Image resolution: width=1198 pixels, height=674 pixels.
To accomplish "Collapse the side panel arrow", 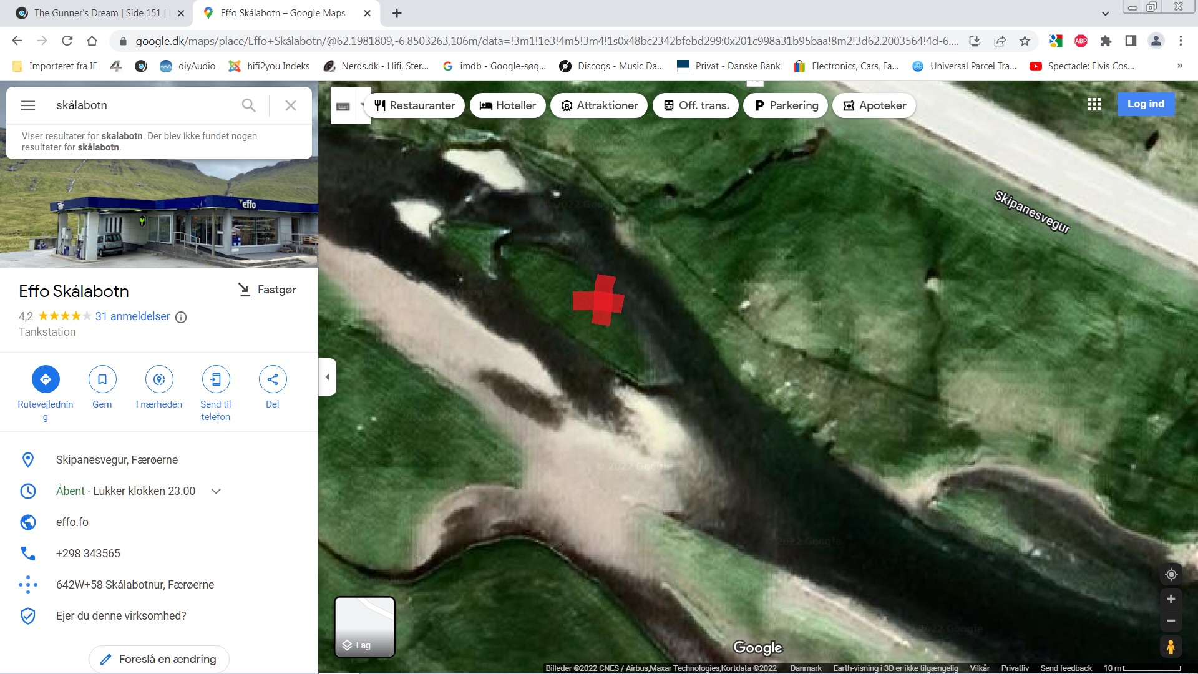I will [x=328, y=377].
